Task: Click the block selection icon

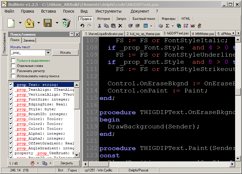Action: (x=146, y=26)
